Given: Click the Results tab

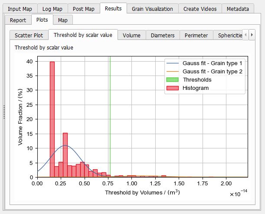Looking at the screenshot, I should coord(113,8).
